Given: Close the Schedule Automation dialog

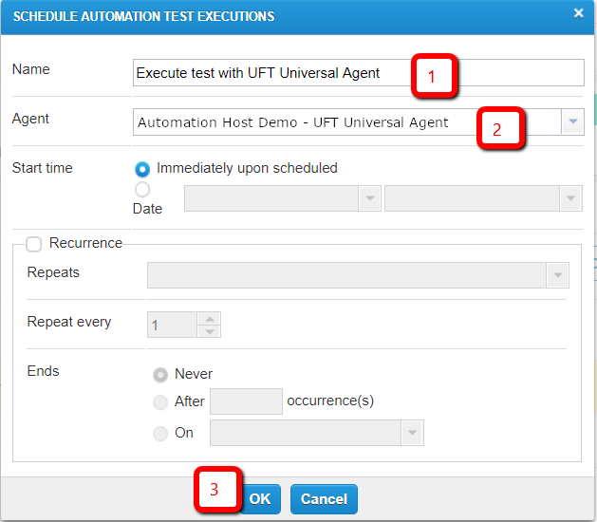Looking at the screenshot, I should 578,13.
